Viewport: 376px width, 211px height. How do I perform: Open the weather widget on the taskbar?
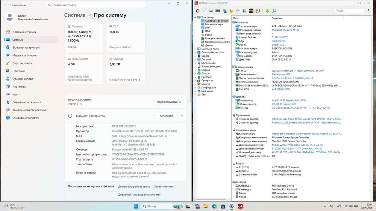click(x=14, y=206)
